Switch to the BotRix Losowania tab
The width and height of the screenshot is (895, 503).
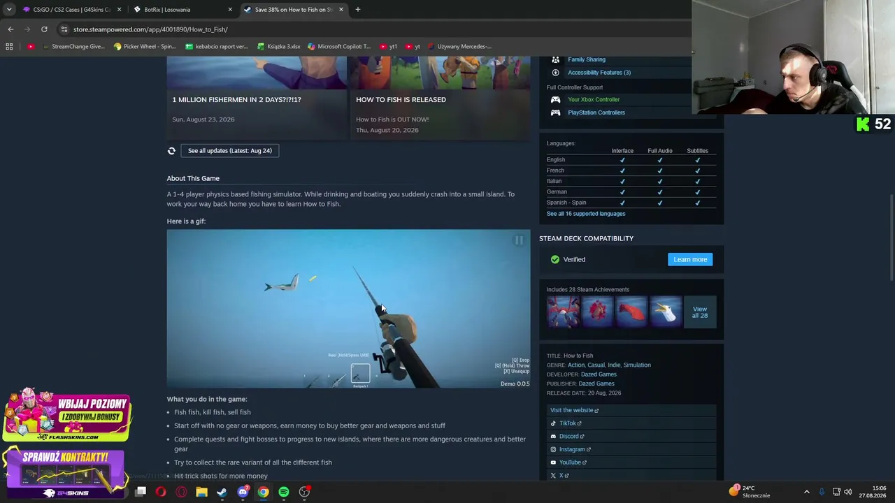click(x=182, y=10)
